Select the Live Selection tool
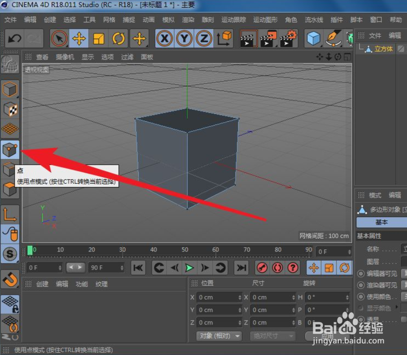This screenshot has width=407, height=355. 60,39
